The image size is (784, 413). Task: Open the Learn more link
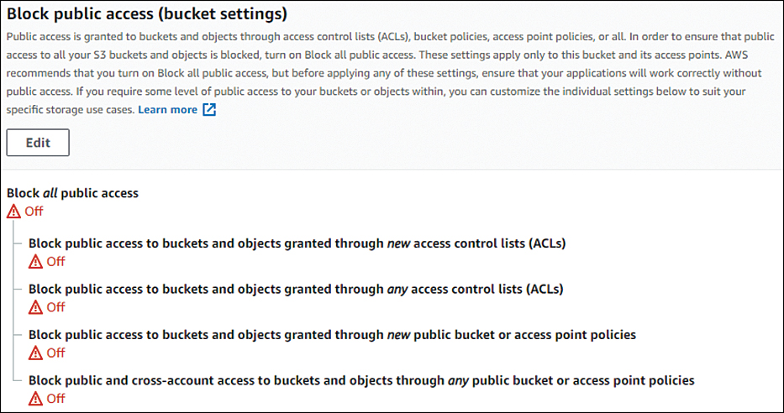pos(167,110)
